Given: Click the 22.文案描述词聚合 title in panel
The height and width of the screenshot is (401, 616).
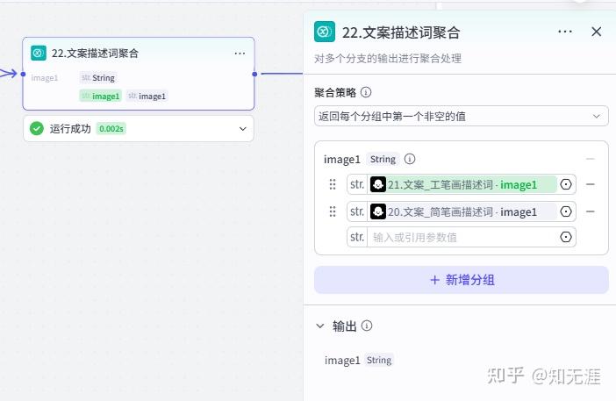Looking at the screenshot, I should coord(401,32).
